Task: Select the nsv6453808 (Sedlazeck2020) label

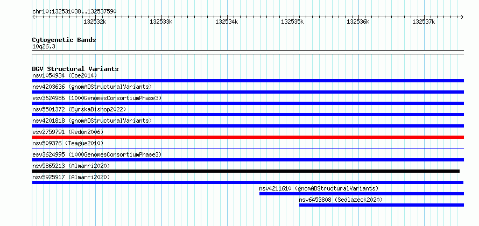Action: 341,200
